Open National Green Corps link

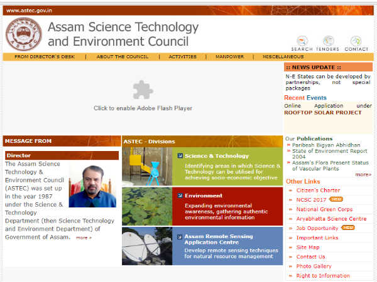pos(324,209)
